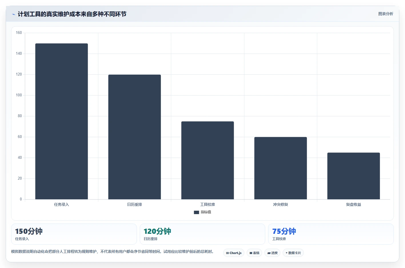Click the small blue icon before the title

13,14
